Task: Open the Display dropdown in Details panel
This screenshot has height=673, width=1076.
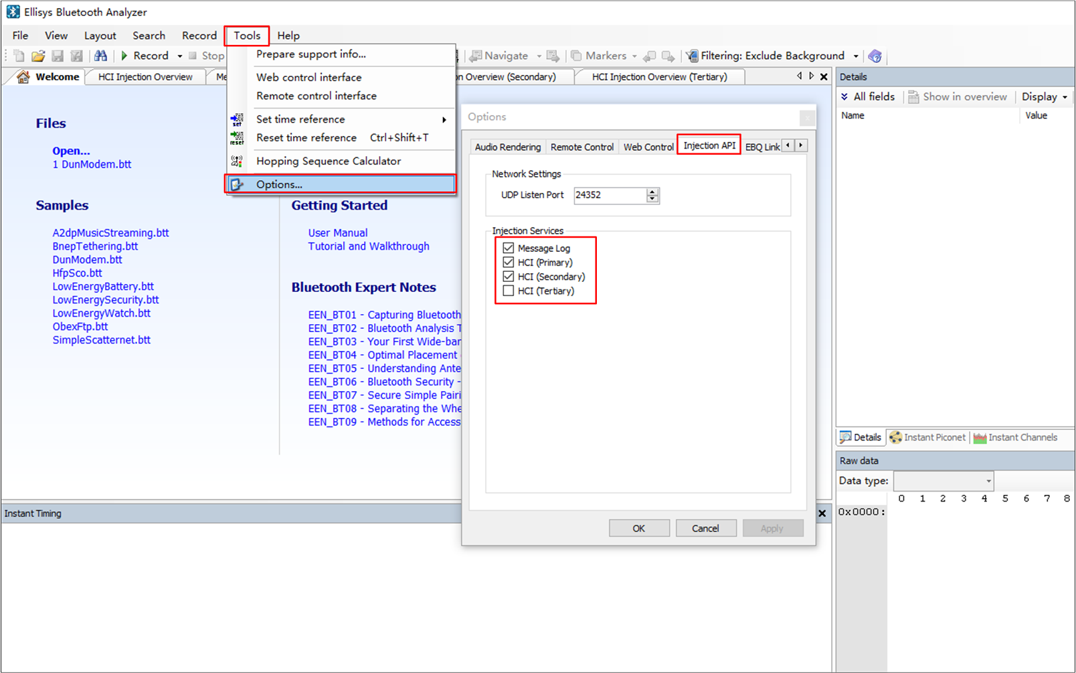Action: point(1045,97)
